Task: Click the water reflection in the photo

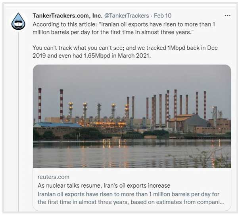Action: tap(119, 152)
